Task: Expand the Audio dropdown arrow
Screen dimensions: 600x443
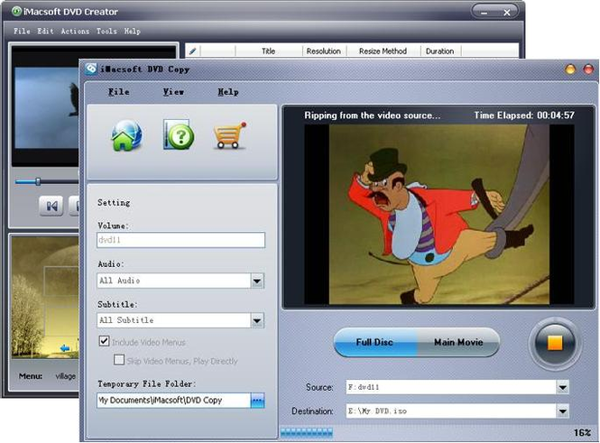Action: [257, 281]
